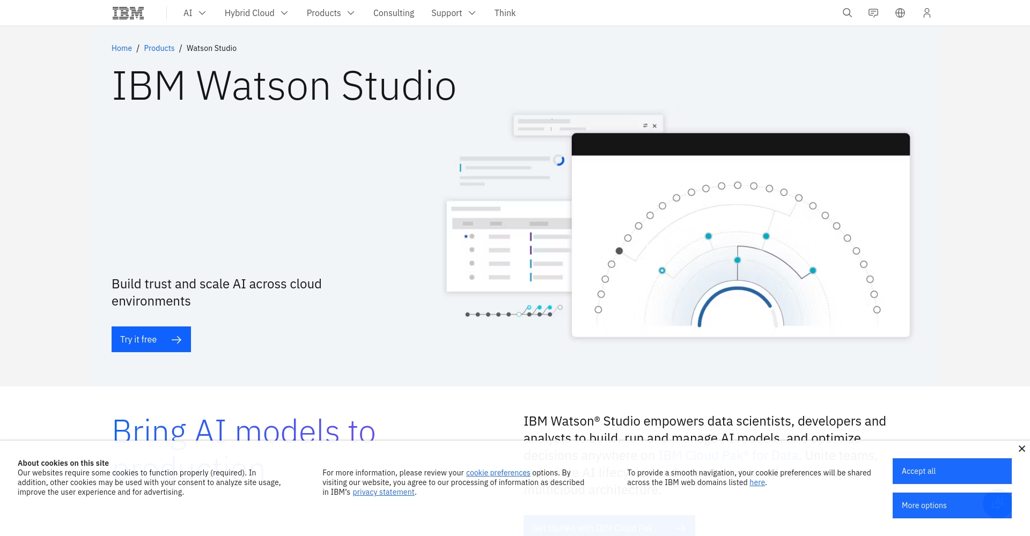This screenshot has width=1030, height=536.
Task: Accept all cookies
Action: point(952,471)
